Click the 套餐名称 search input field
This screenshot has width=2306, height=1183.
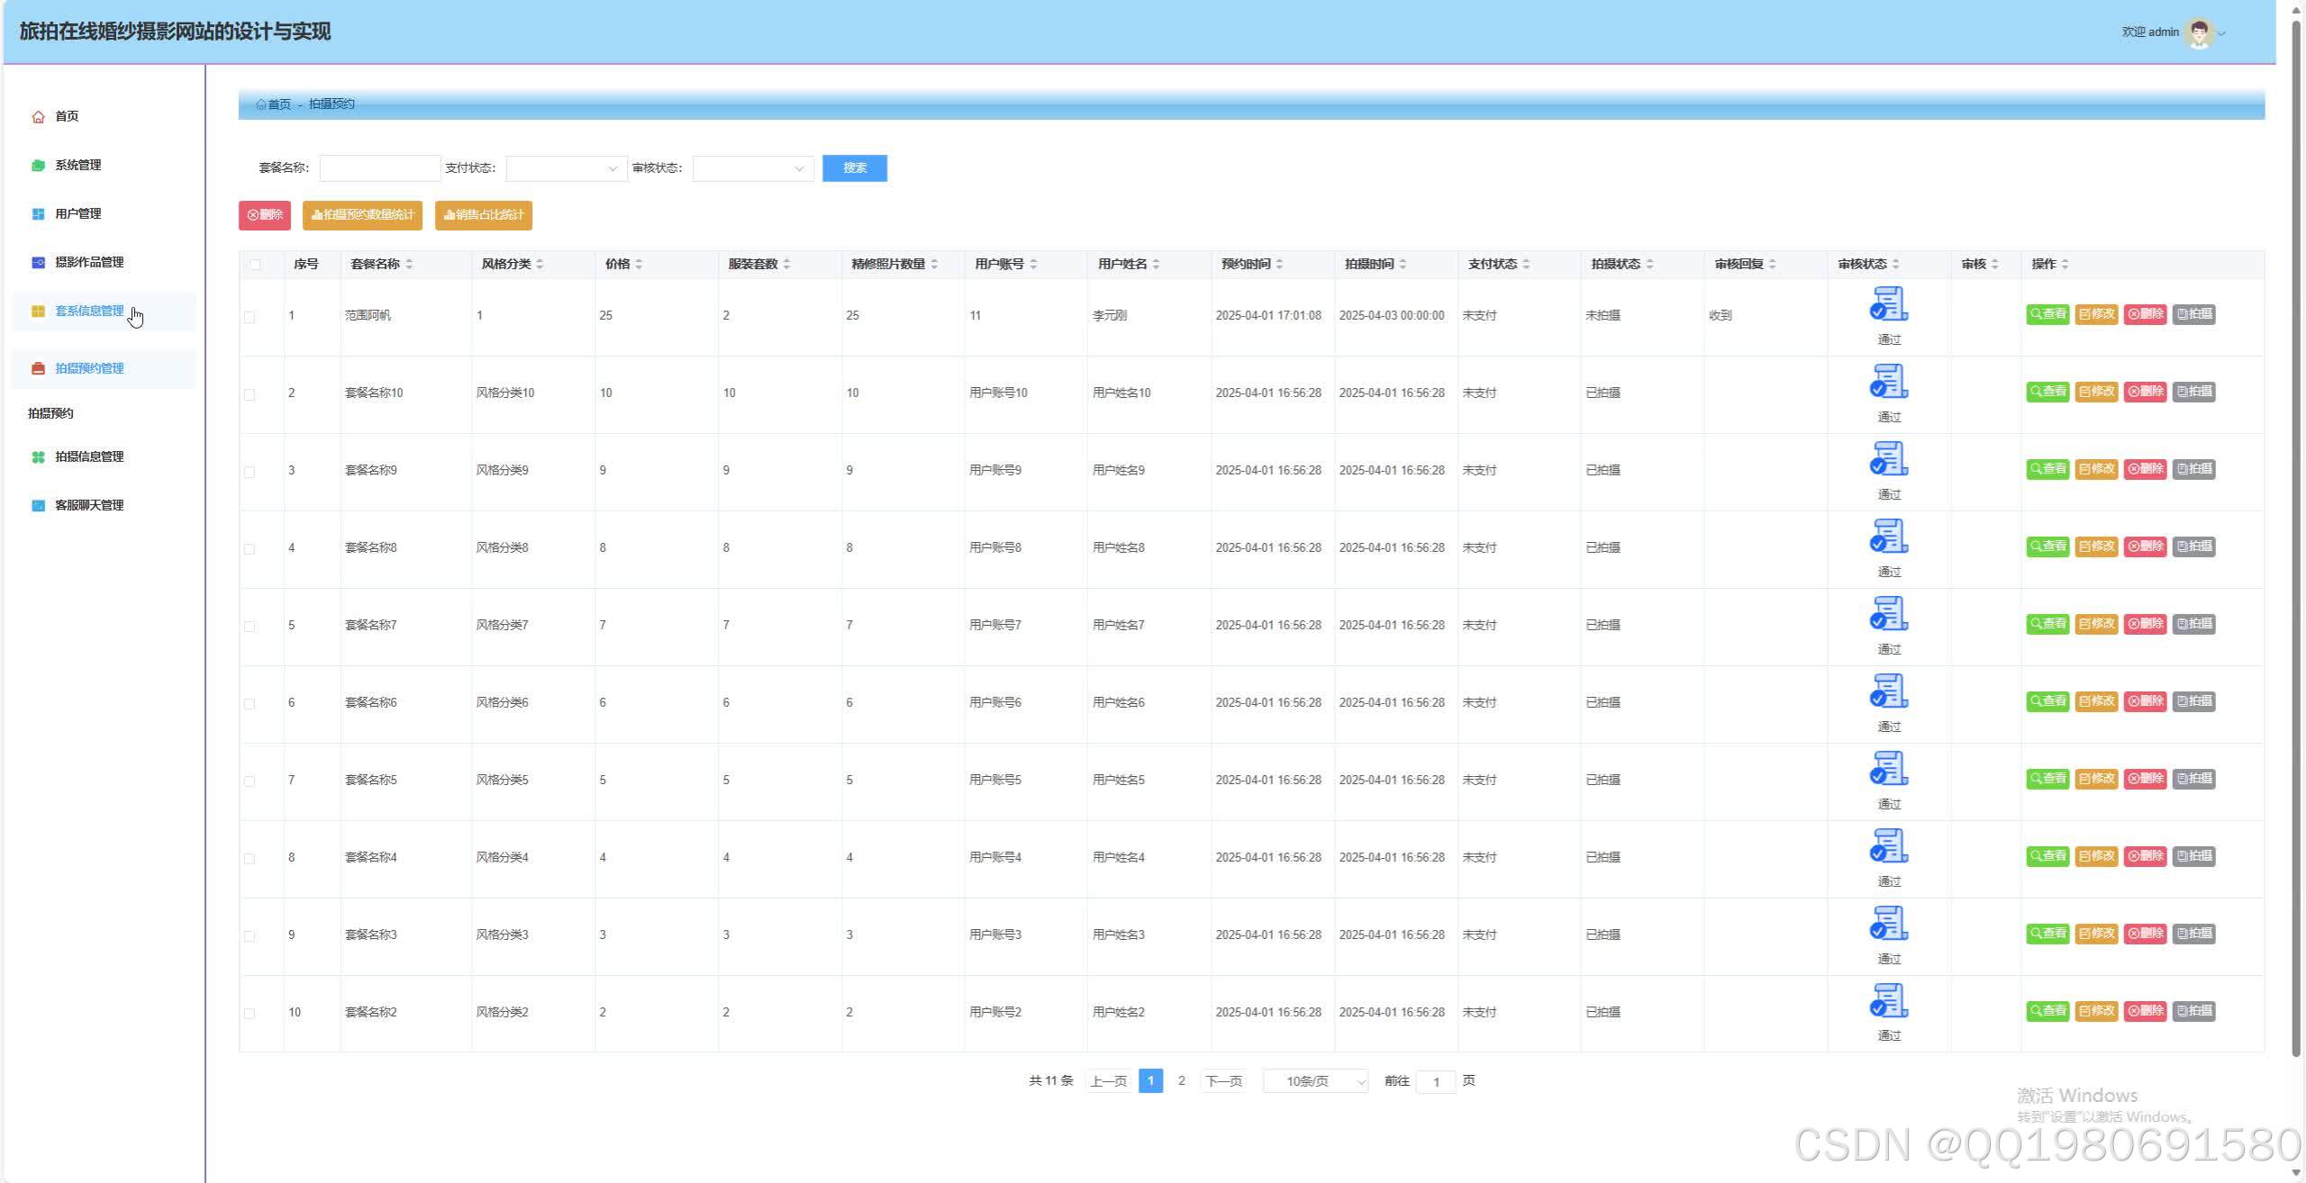click(x=379, y=168)
